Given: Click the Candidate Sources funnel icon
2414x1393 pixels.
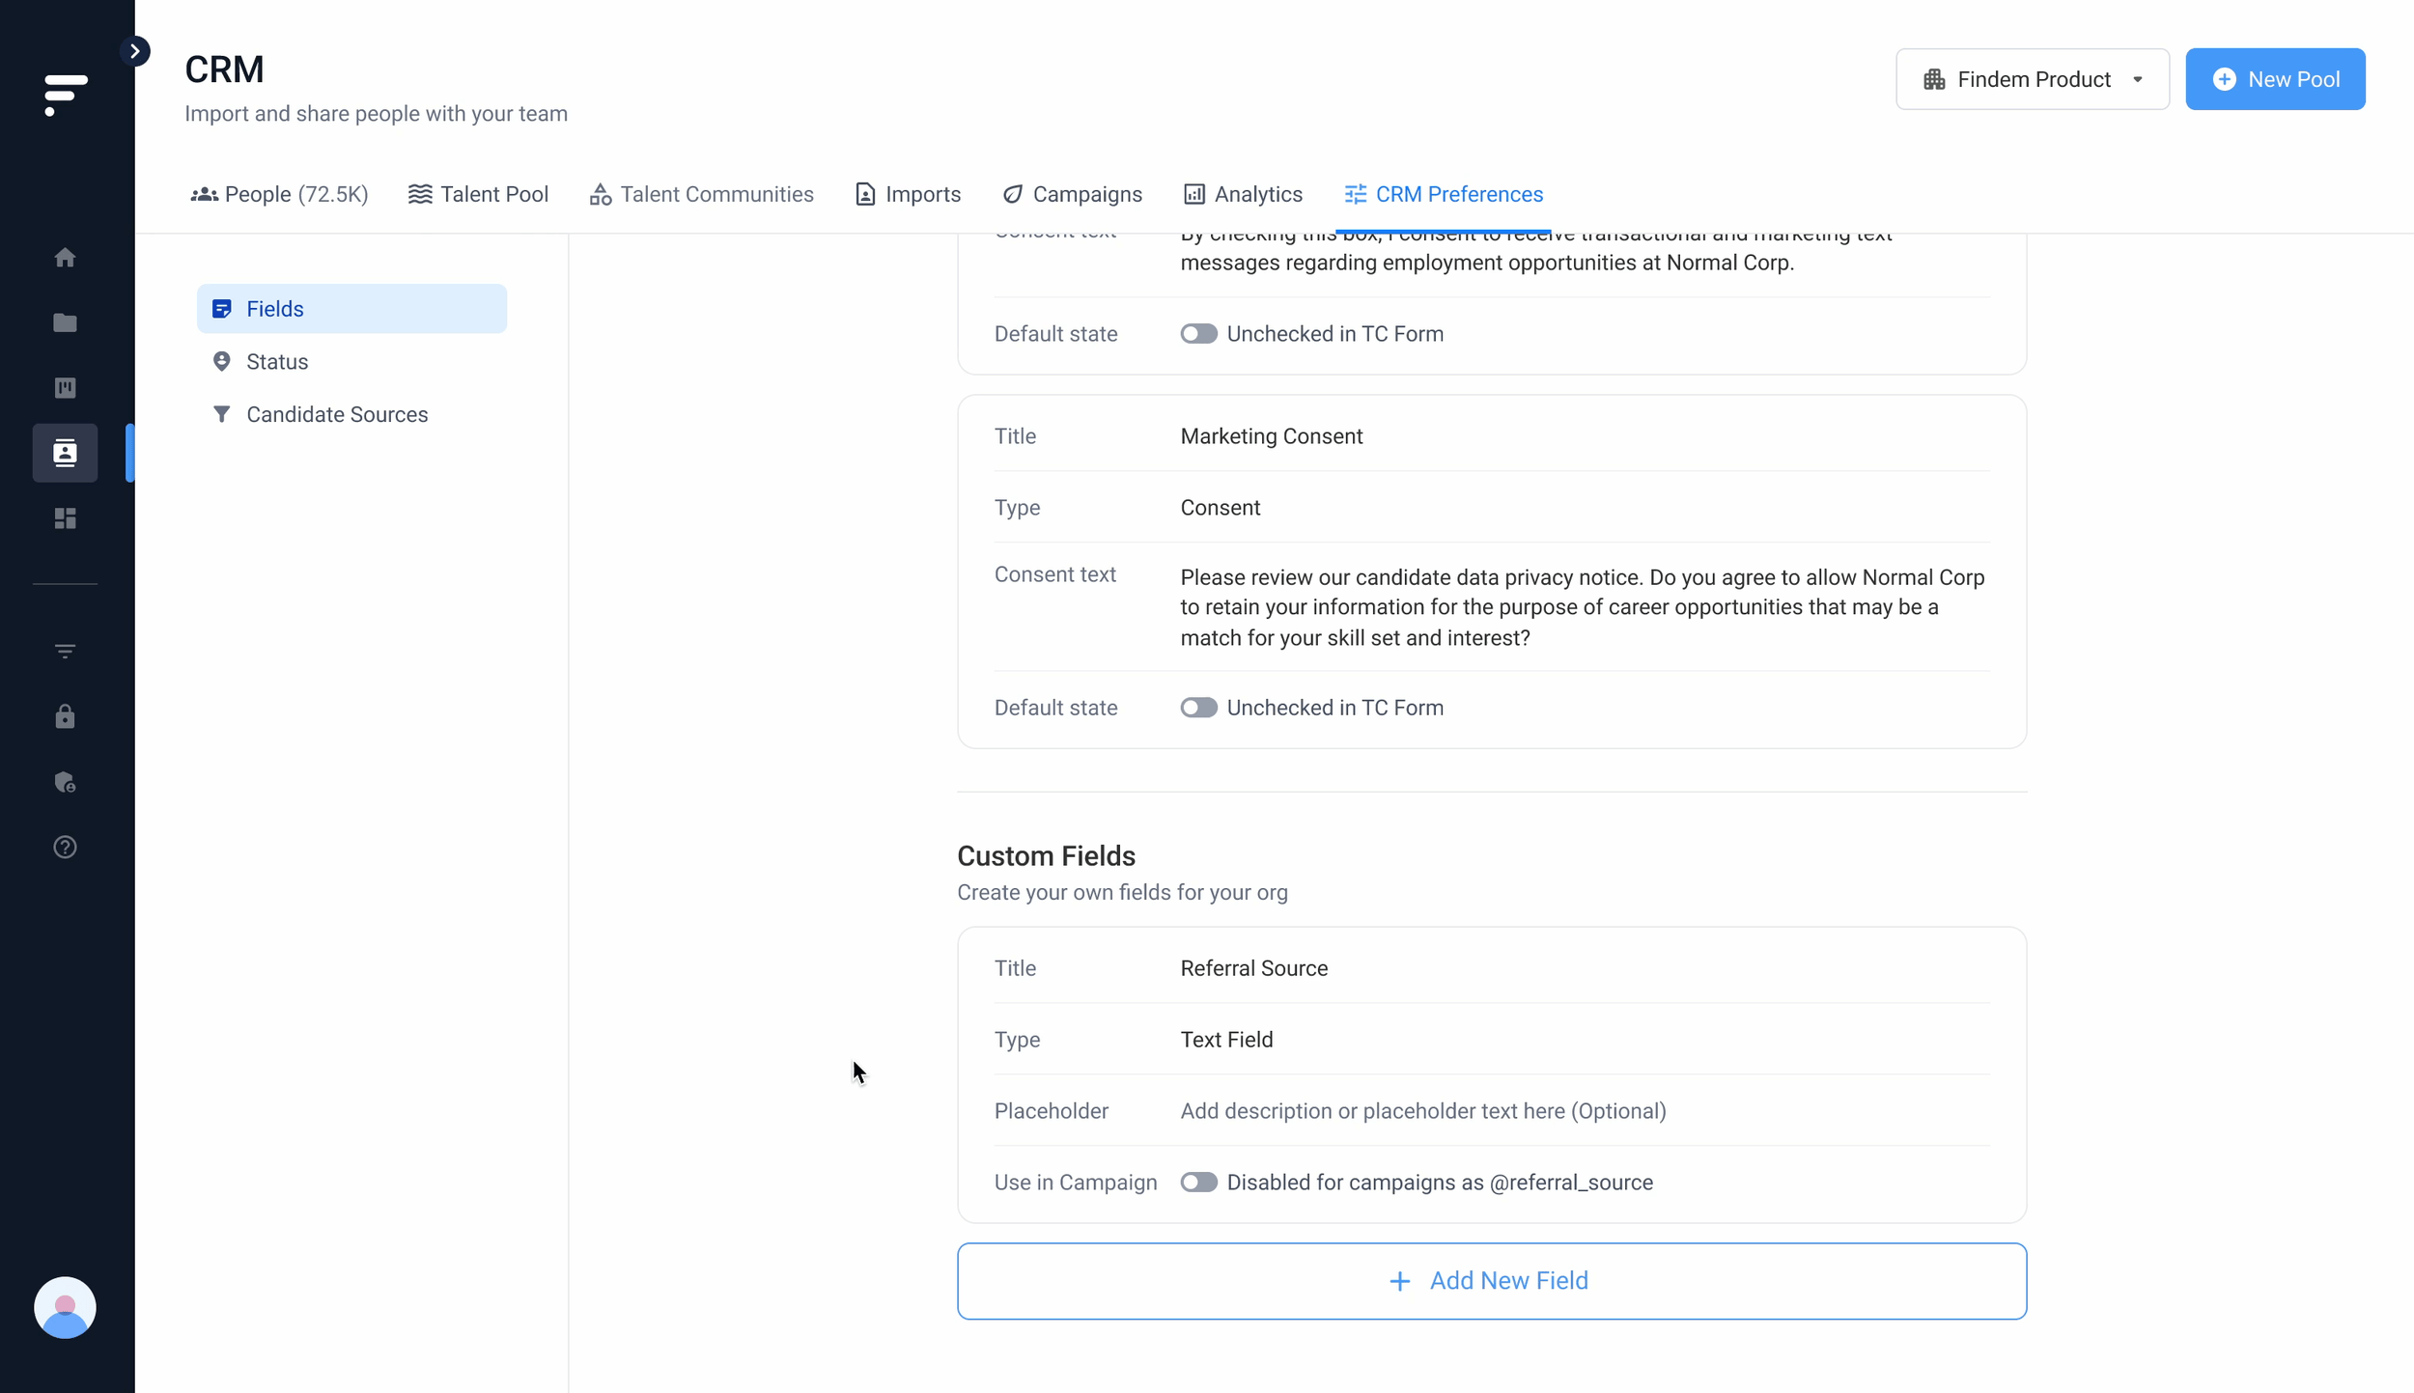Looking at the screenshot, I should [222, 414].
